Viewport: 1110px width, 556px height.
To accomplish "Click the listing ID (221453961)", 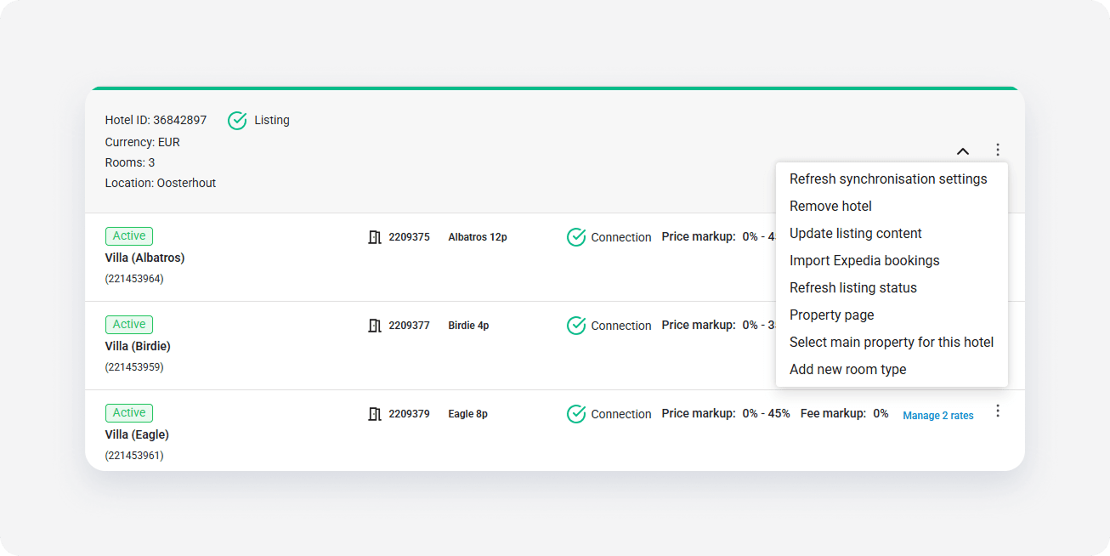I will (x=134, y=456).
